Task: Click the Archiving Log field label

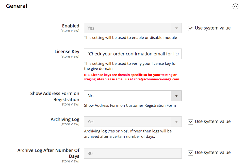Action: pos(65,119)
